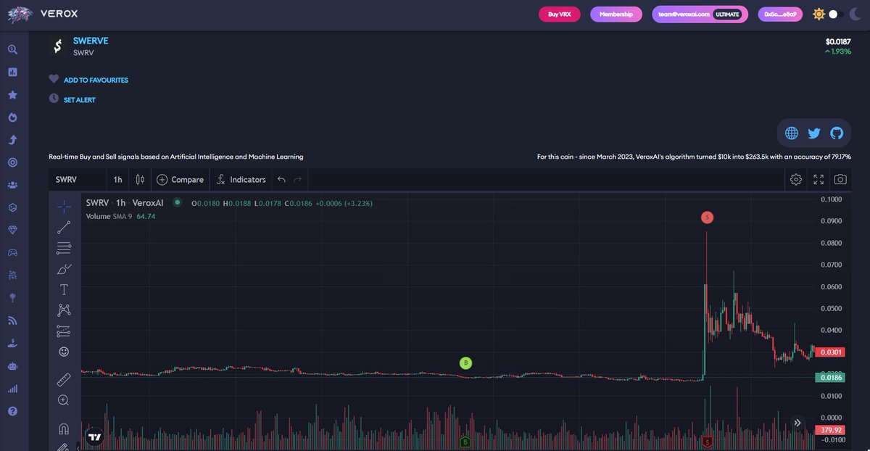
Task: Click the $0.0187 price text
Action: pos(838,41)
